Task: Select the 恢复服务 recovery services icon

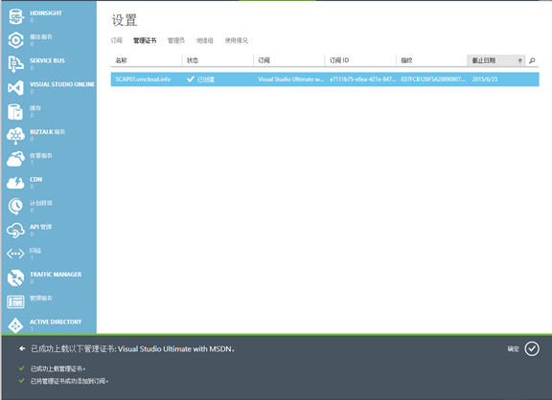Action: coord(16,159)
